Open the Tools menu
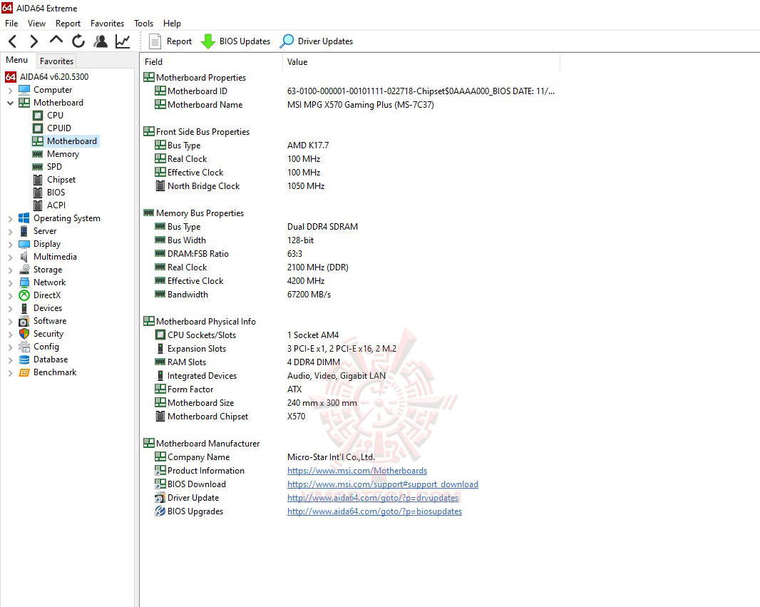Screen dimensions: 760x607 click(x=143, y=24)
